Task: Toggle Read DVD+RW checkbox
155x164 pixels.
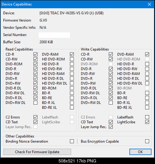Action: pos(36,83)
